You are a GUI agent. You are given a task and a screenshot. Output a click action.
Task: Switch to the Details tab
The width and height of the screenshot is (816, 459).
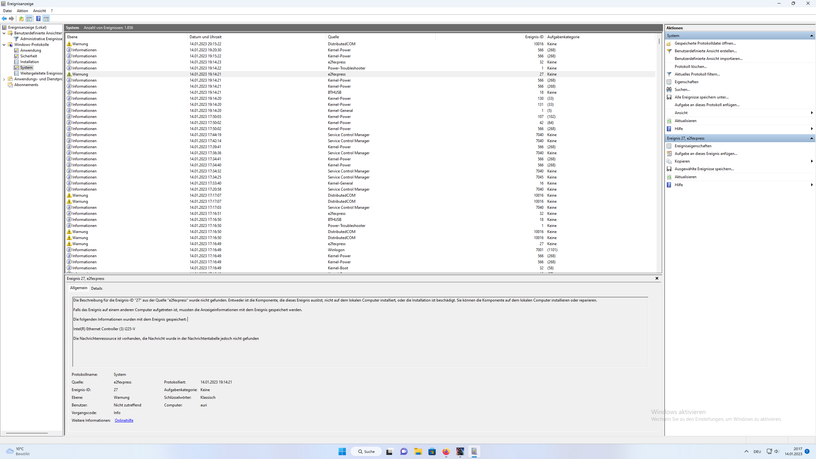tap(97, 288)
